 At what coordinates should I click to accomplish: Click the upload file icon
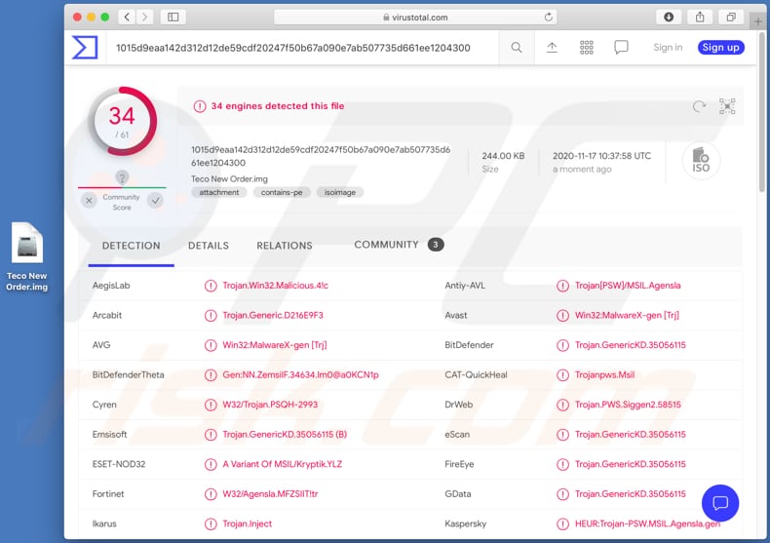552,48
